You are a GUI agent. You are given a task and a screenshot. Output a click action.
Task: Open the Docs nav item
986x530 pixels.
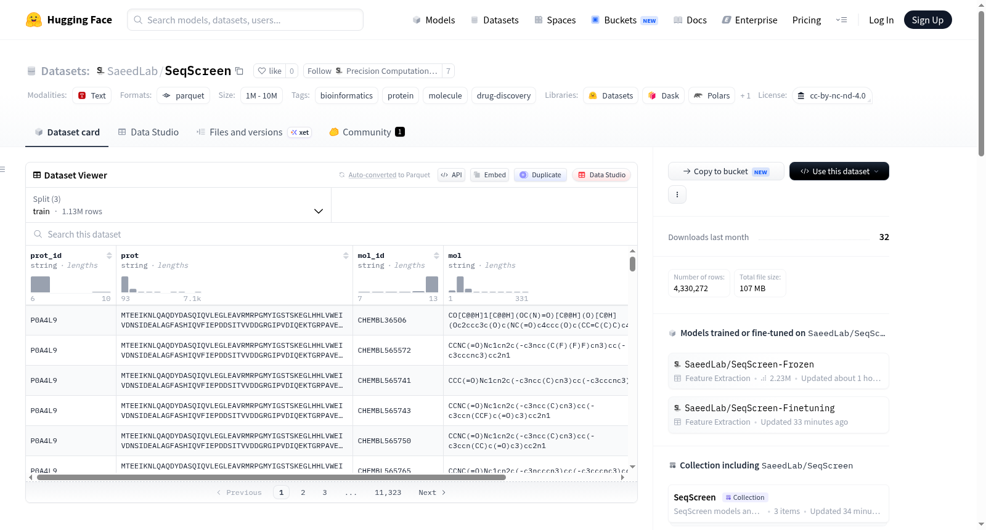690,20
